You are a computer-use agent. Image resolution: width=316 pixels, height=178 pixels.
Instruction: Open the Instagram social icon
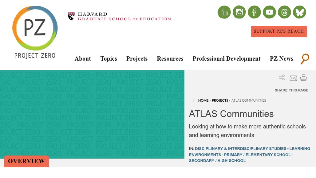click(239, 12)
